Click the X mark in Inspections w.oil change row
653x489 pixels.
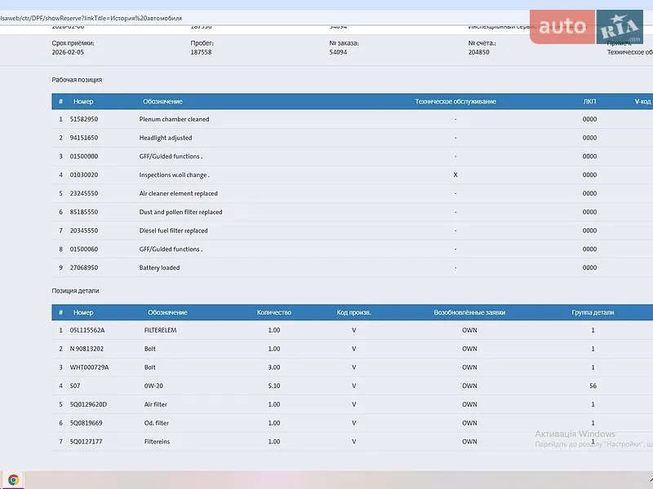[455, 174]
